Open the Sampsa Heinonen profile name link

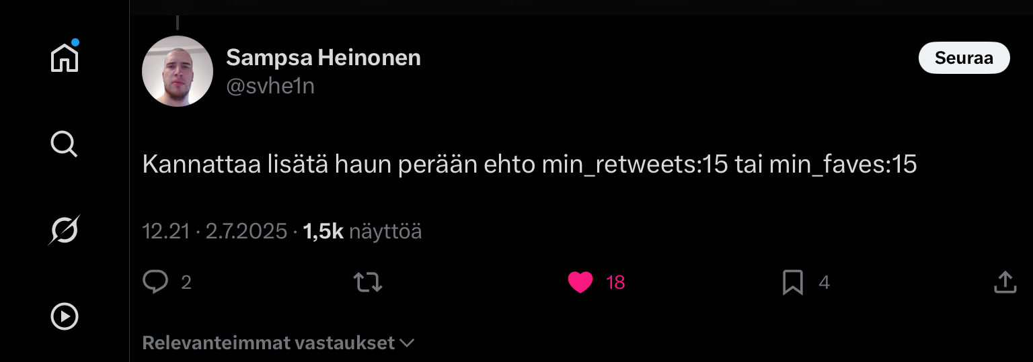click(x=323, y=58)
